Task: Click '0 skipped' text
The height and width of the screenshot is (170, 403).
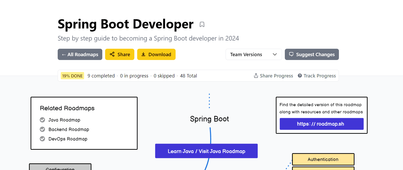Action: (164, 76)
